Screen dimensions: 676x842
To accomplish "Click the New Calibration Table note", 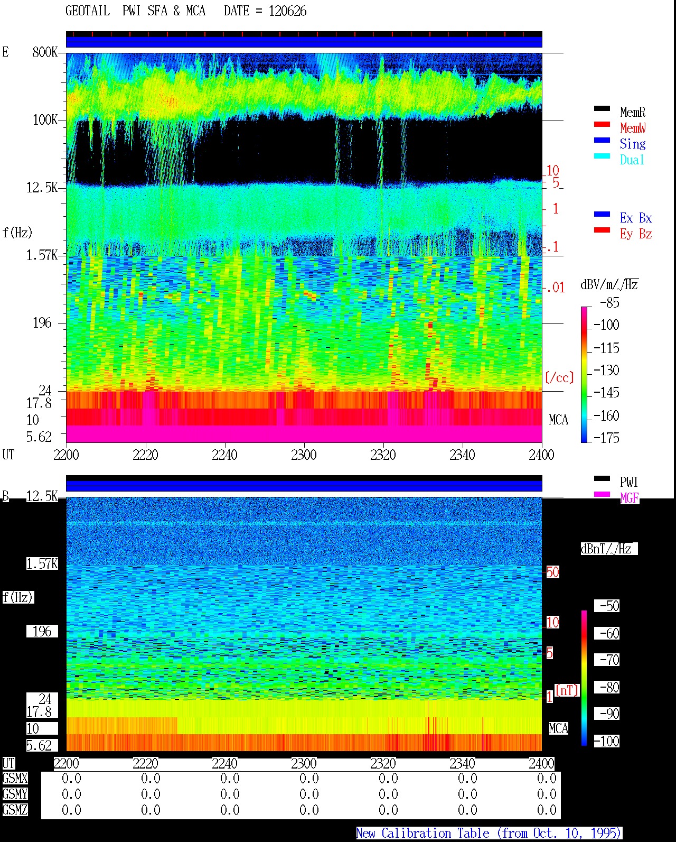I will pos(489,833).
